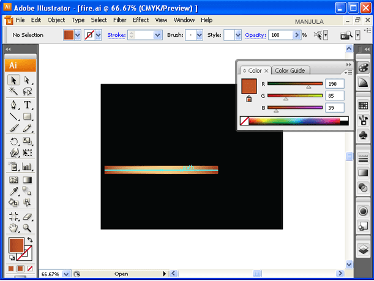Select the Live Paint Selection tool
The height and width of the screenshot is (281, 374).
(27, 202)
